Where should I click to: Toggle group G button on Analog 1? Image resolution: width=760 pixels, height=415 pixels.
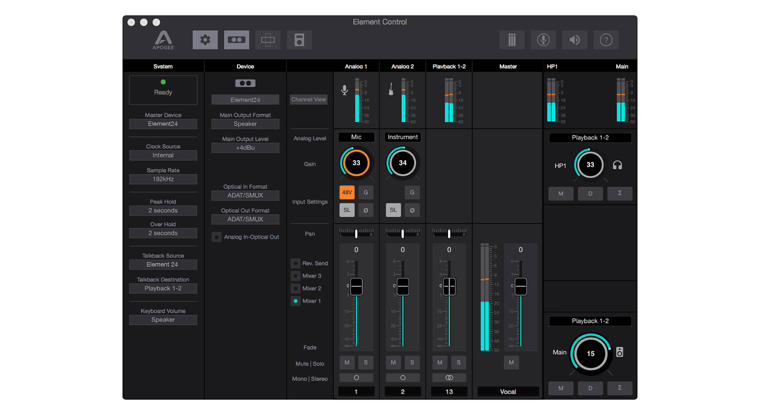[366, 193]
